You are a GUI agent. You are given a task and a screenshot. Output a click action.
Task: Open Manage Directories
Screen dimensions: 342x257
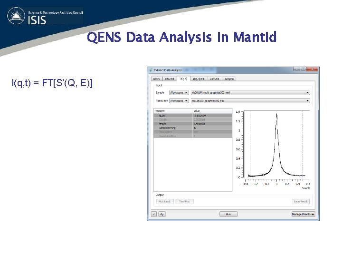[303, 214]
